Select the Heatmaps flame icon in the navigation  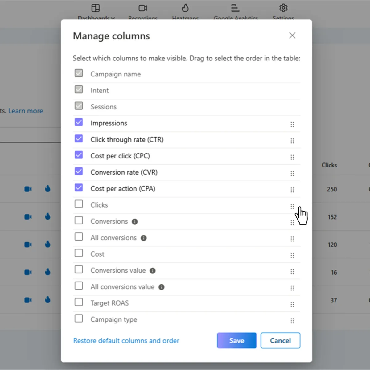[185, 8]
